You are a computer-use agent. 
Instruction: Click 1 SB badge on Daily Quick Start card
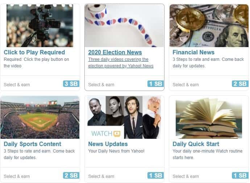(240, 175)
